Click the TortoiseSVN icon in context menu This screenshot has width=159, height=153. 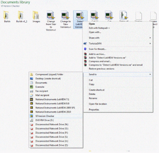pos(85,43)
